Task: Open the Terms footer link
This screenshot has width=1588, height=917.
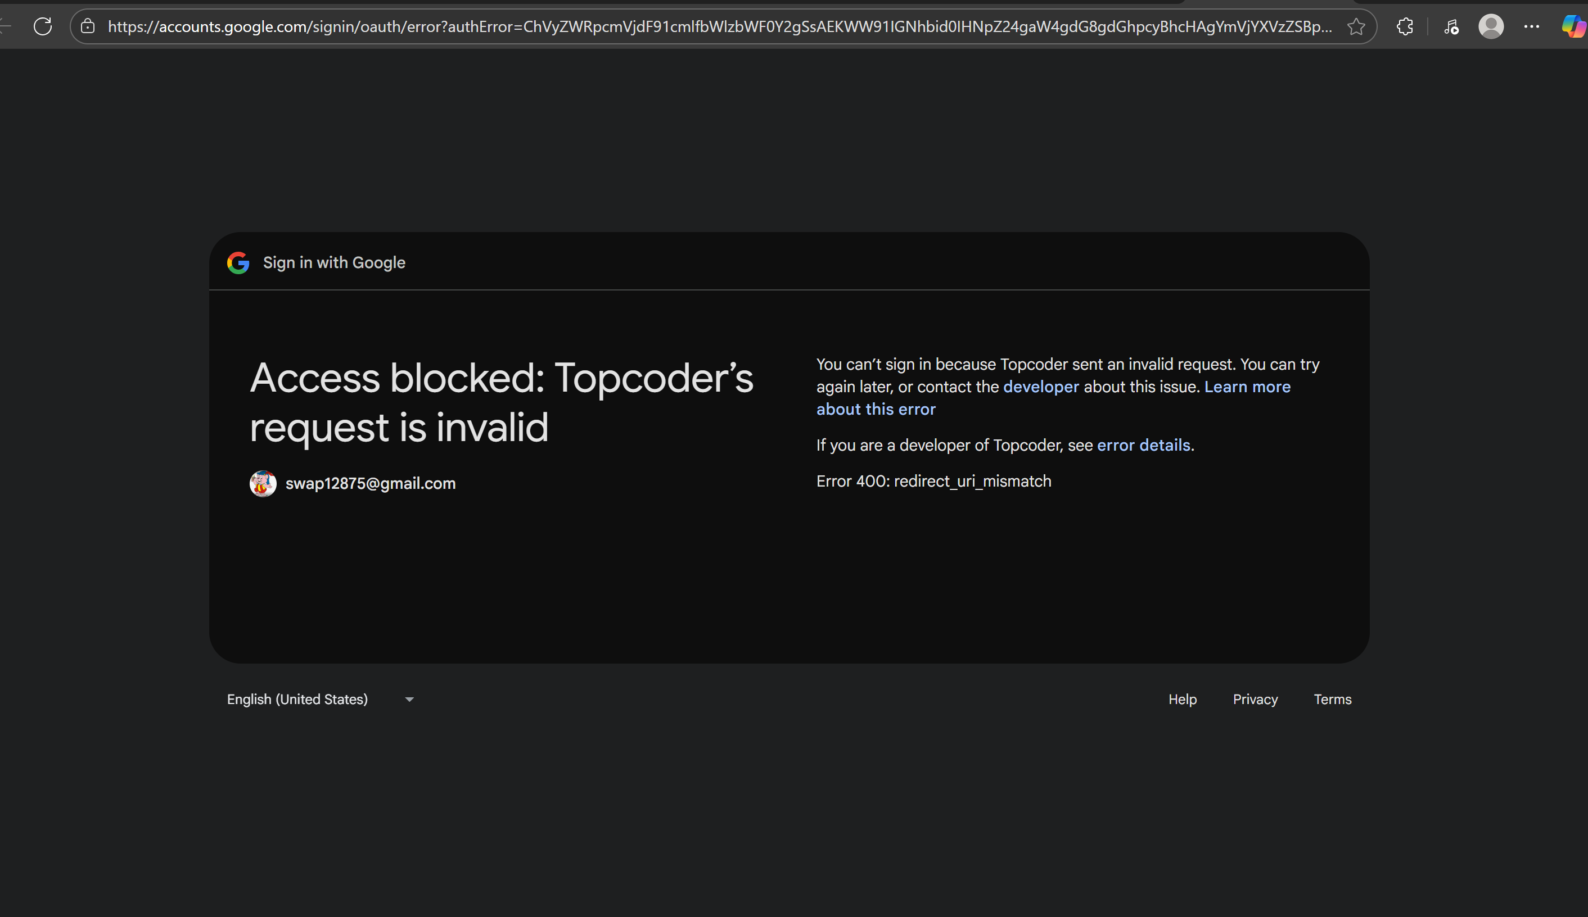Action: click(1332, 699)
